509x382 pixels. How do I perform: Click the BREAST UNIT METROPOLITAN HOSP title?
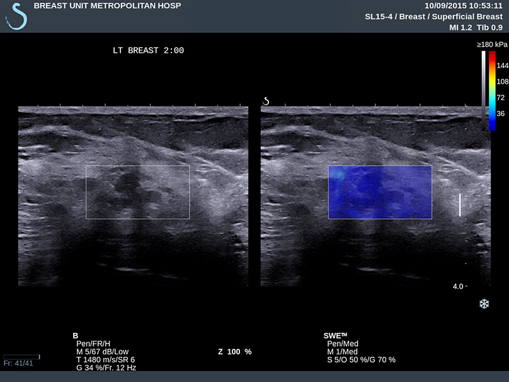pyautogui.click(x=106, y=6)
